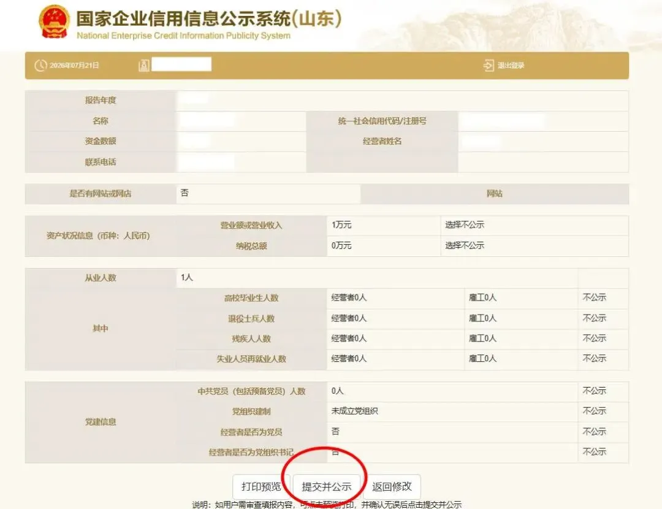662x509 pixels.
Task: Click the 党建信息 section label
Action: click(x=101, y=422)
